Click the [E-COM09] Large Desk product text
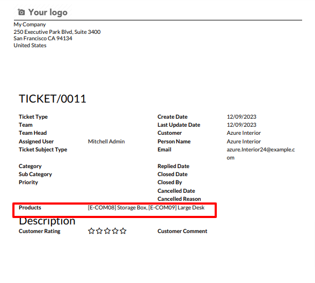 [x=177, y=208]
